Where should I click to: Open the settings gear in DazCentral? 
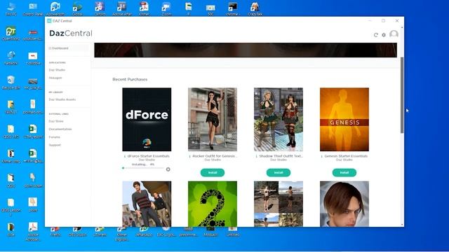tap(384, 35)
